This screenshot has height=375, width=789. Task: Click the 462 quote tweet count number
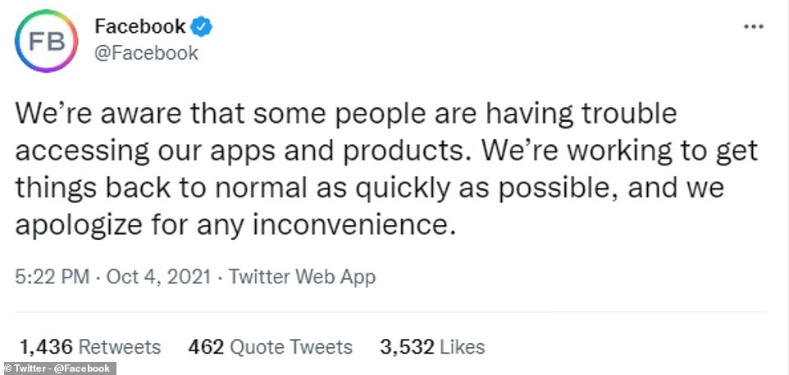[206, 346]
